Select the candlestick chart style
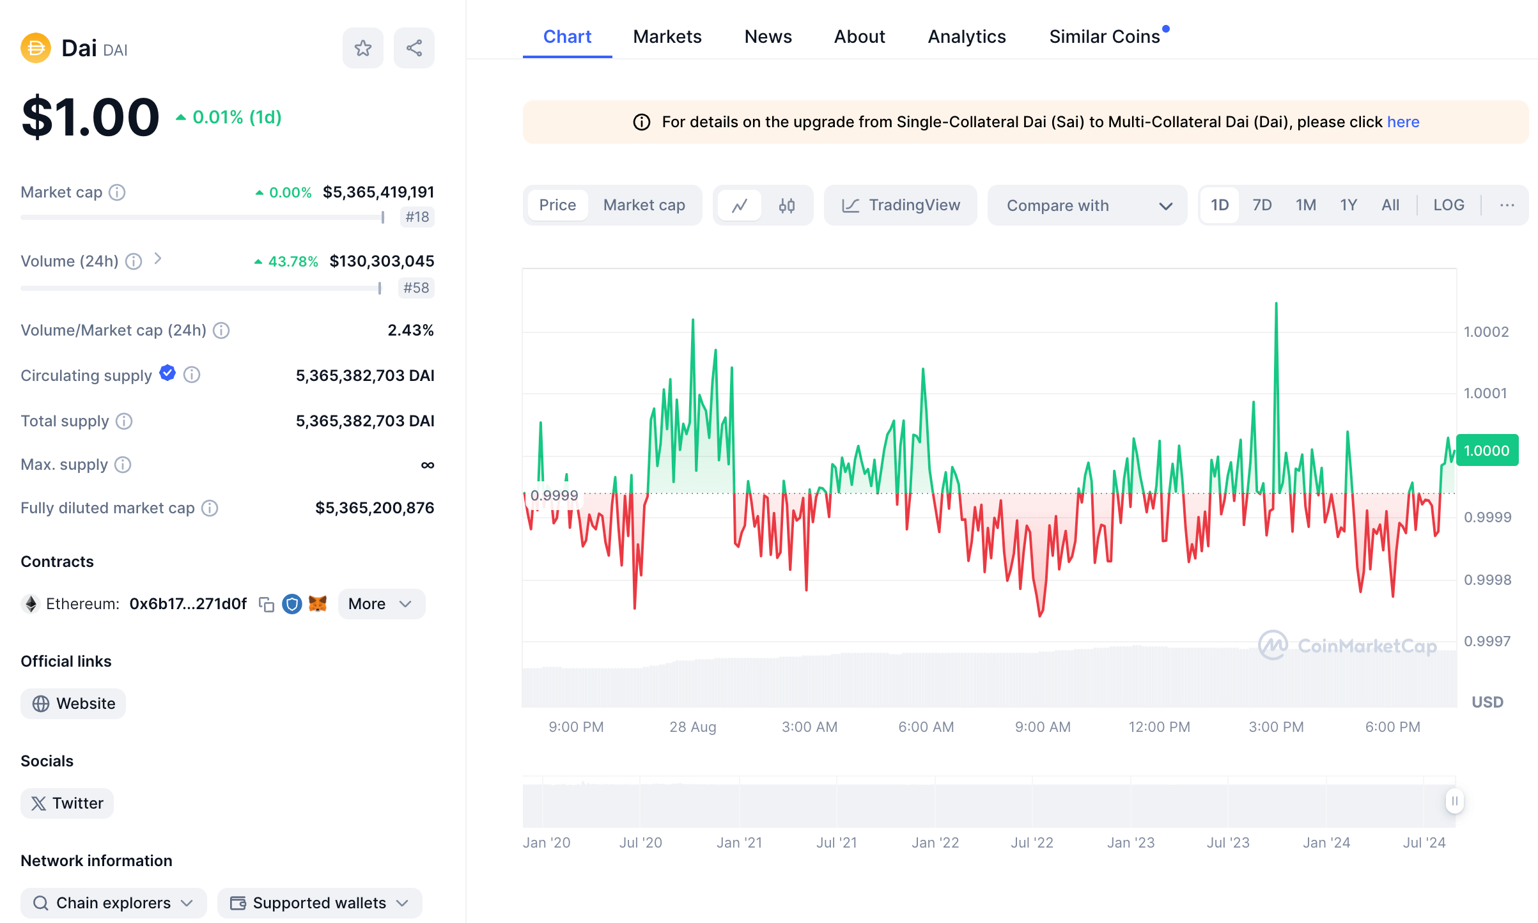 tap(787, 205)
